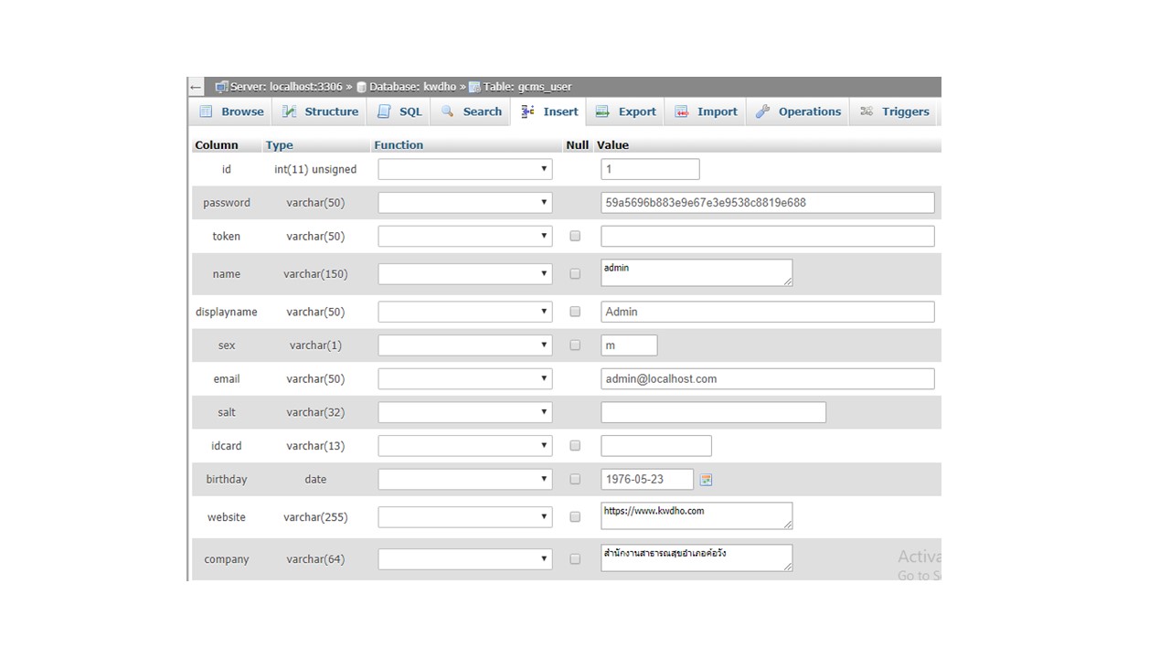Toggle Null checkbox for idcard row
Screen dimensions: 1170x658
(575, 446)
